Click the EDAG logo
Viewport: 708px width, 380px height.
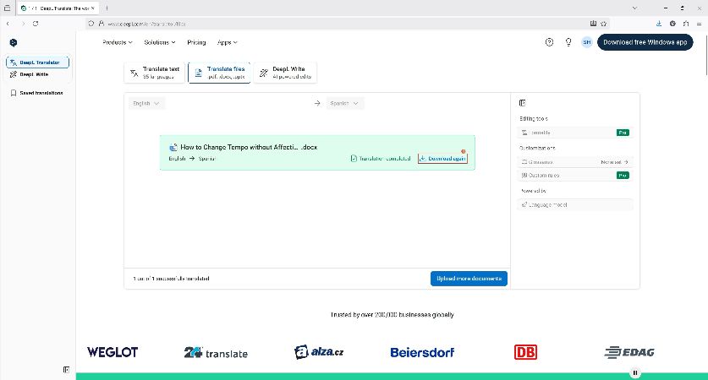coord(629,352)
